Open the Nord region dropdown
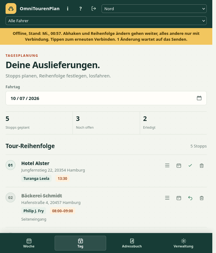This screenshot has height=253, width=216. (x=154, y=9)
